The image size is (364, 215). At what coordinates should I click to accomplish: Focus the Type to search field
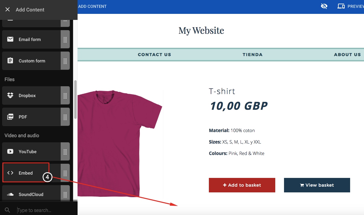[45, 210]
